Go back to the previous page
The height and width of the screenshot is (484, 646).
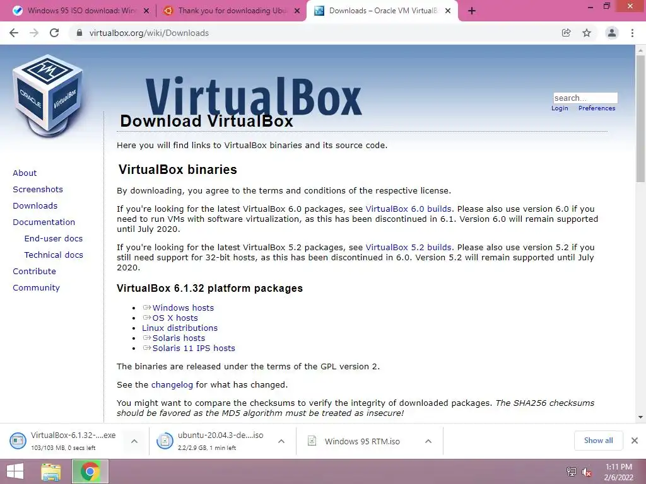point(14,33)
